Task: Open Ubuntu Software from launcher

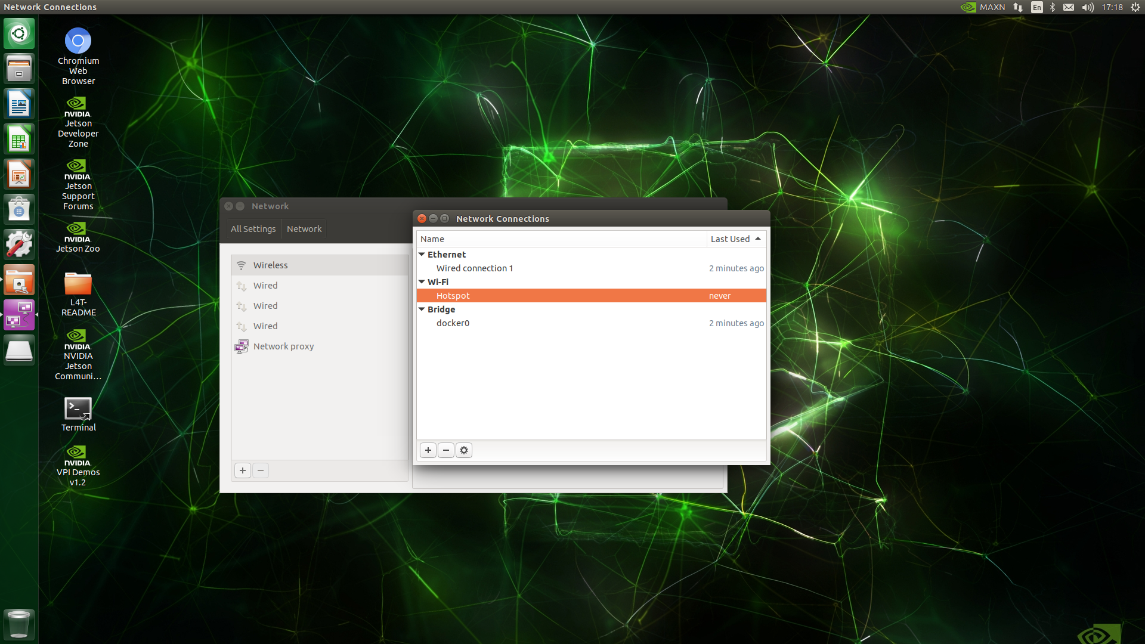Action: (x=19, y=209)
